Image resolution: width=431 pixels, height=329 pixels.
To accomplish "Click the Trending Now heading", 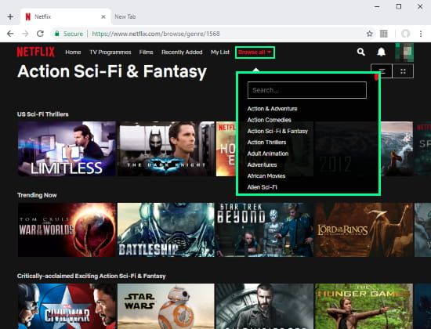I will tap(37, 195).
